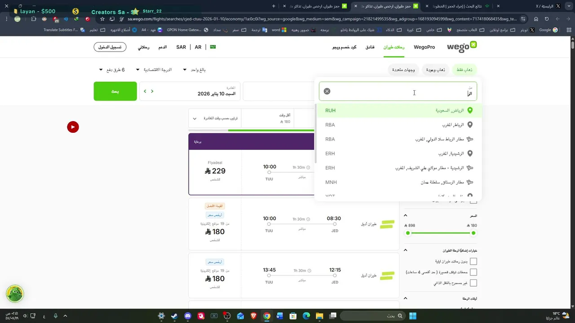The height and width of the screenshot is (323, 575).
Task: Open the 'فنادق' hotels nav tab
Action: pos(370,47)
